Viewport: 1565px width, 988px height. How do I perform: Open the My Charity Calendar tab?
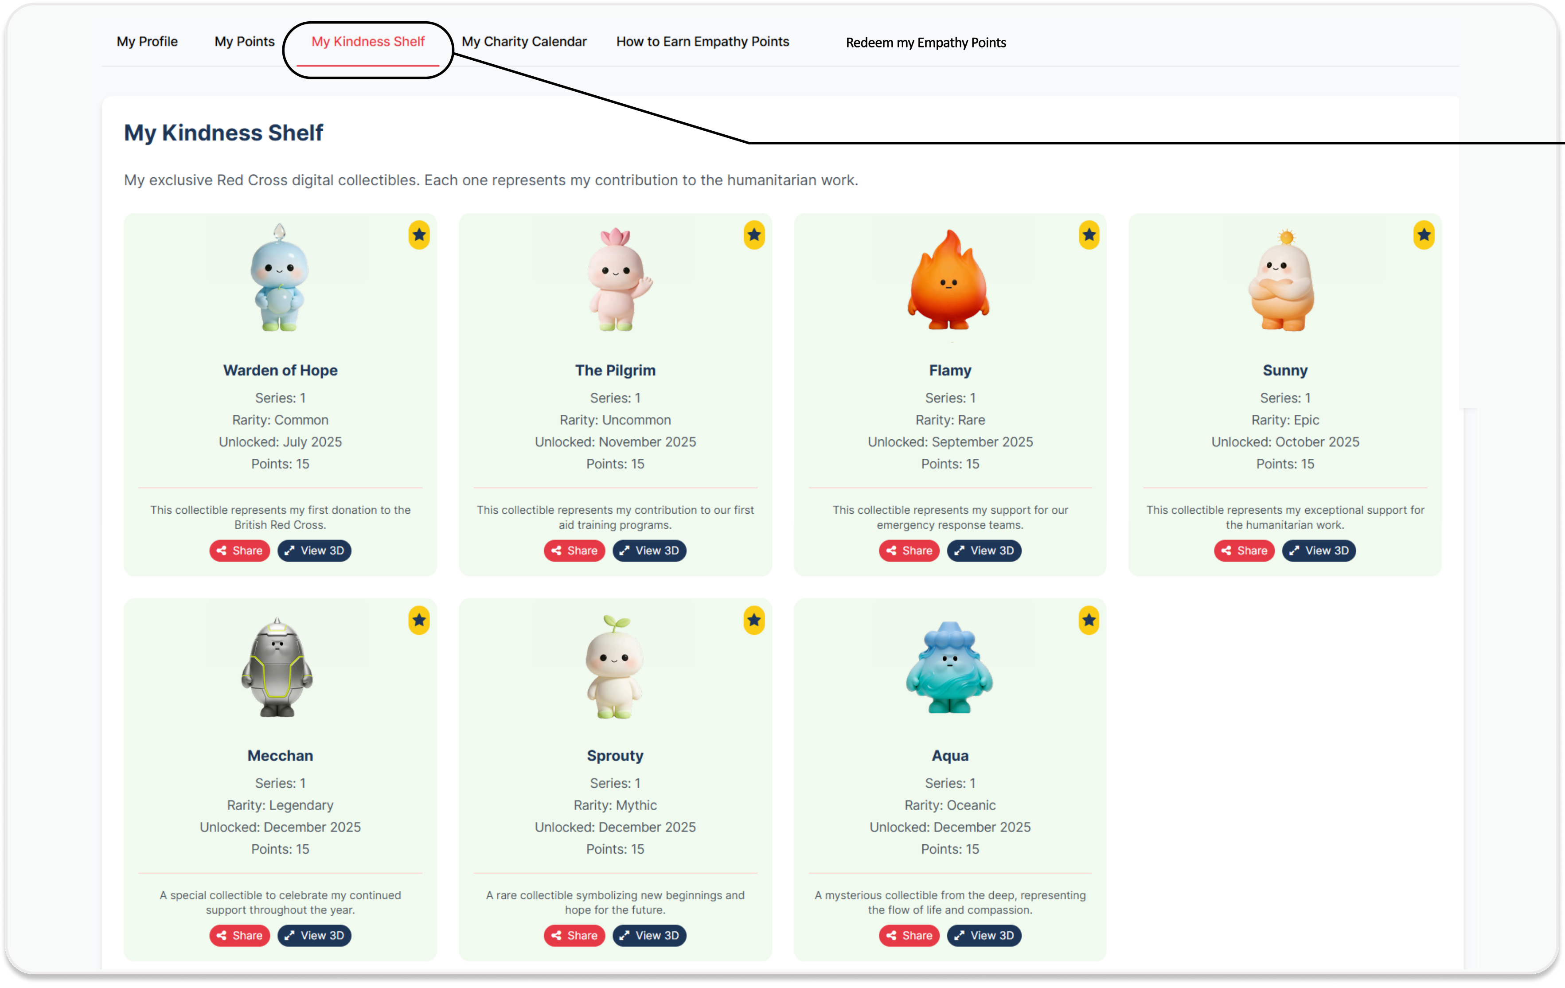524,42
